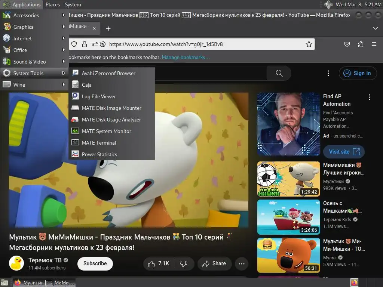Image resolution: width=383 pixels, height=287 pixels.
Task: Click the Wed Mar 8 clock
Action: pos(358,4)
